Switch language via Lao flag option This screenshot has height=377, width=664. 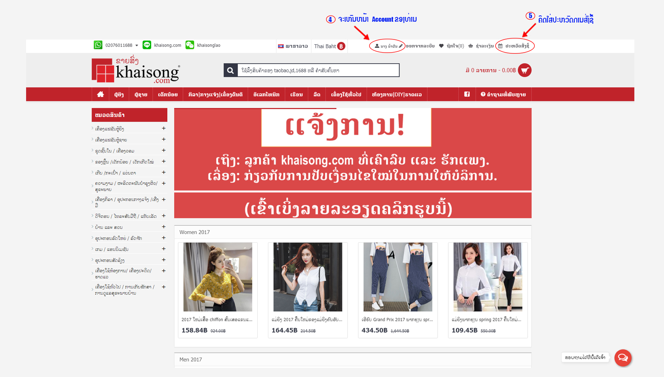[x=293, y=46]
